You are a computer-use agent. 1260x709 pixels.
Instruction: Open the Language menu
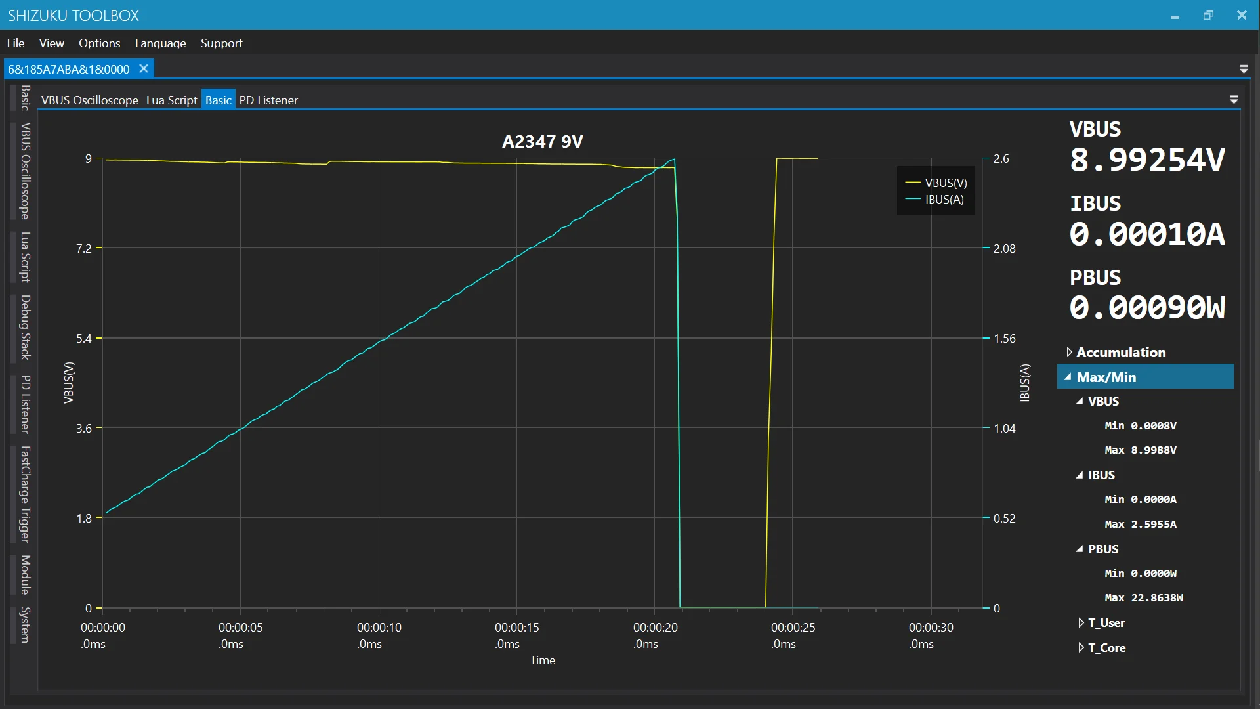160,43
